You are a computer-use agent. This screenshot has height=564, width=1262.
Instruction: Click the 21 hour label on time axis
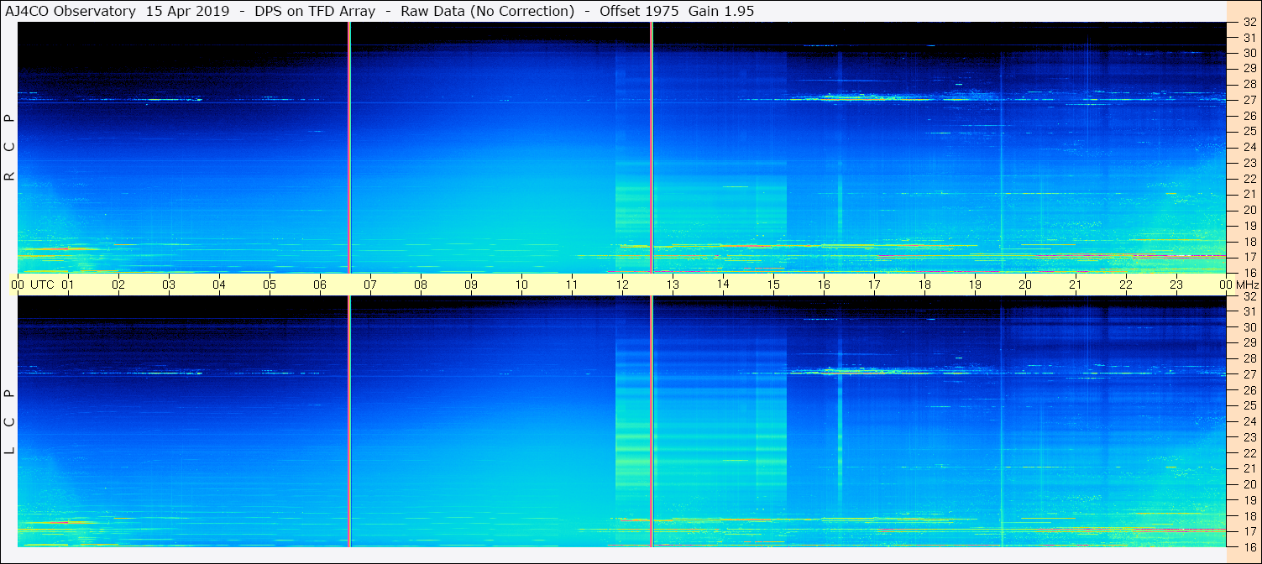point(1076,285)
